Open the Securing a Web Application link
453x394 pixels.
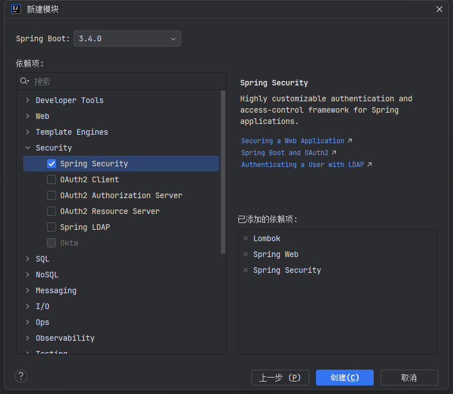[x=293, y=141]
